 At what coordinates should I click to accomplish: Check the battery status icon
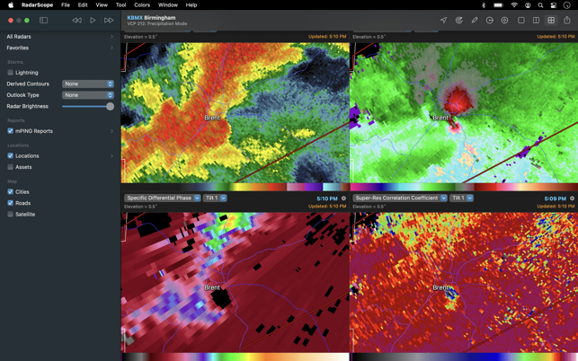pos(498,5)
